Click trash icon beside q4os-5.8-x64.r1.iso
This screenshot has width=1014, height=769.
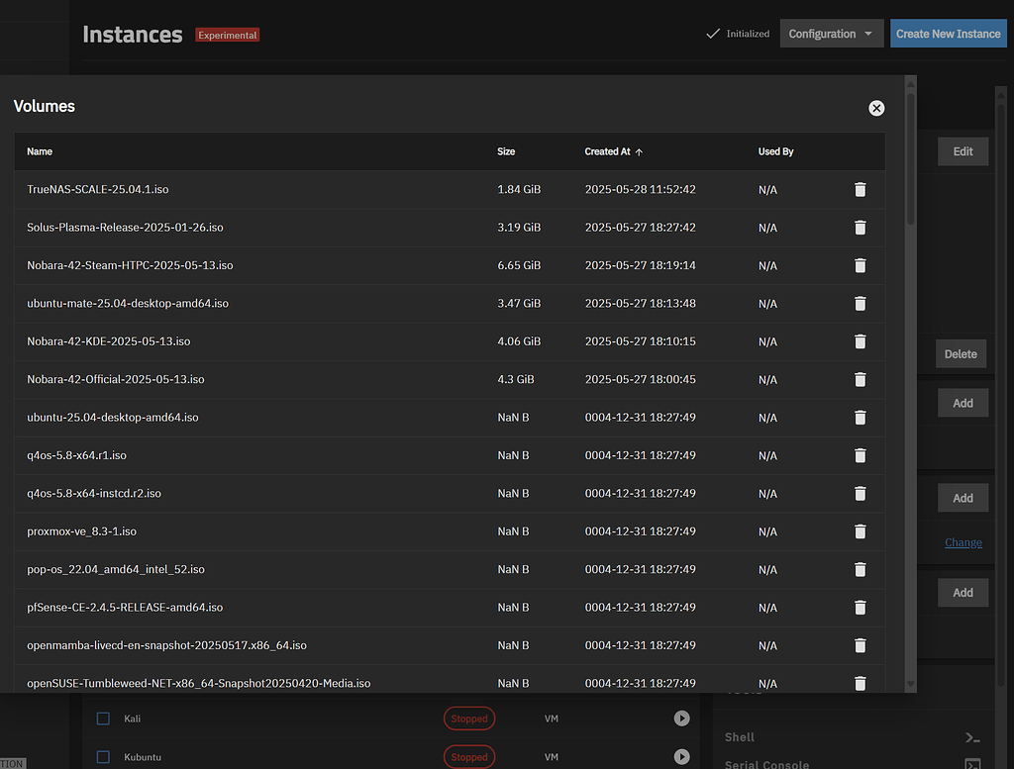click(860, 455)
